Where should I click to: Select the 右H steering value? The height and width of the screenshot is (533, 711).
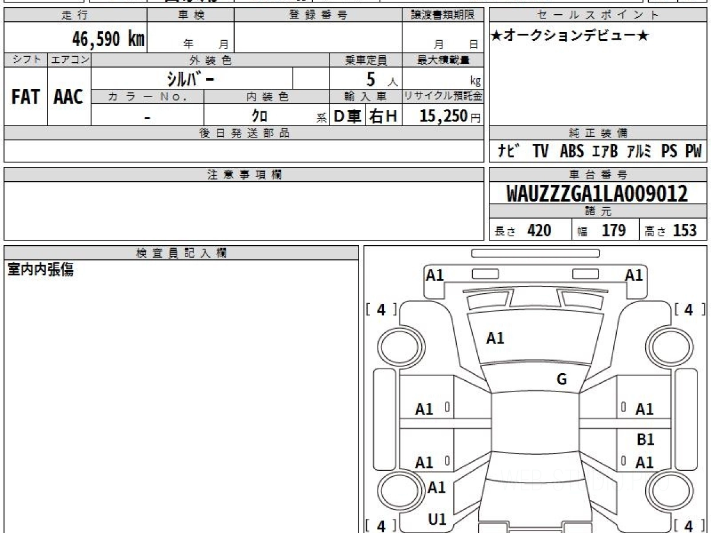(383, 116)
